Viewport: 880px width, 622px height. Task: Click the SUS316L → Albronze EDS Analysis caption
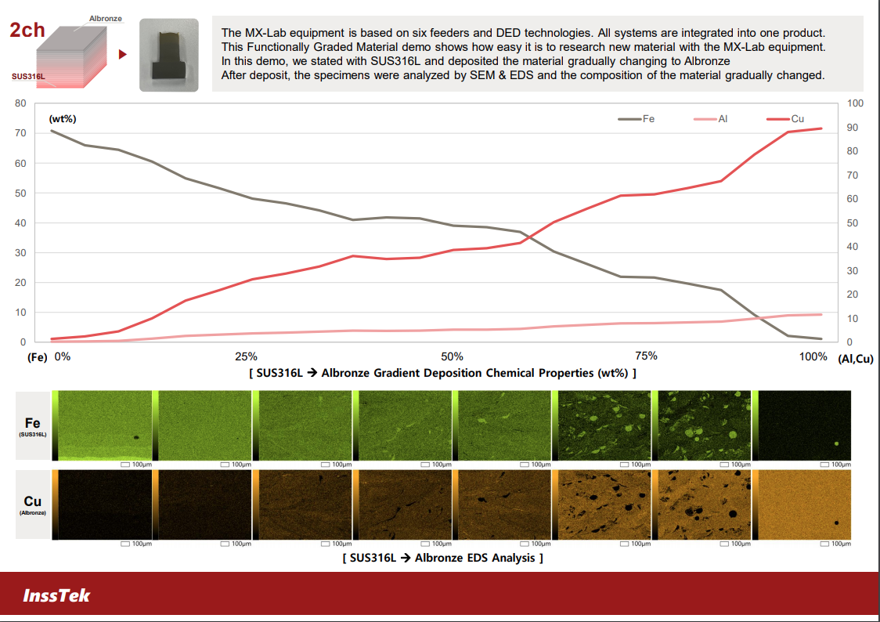coord(442,558)
